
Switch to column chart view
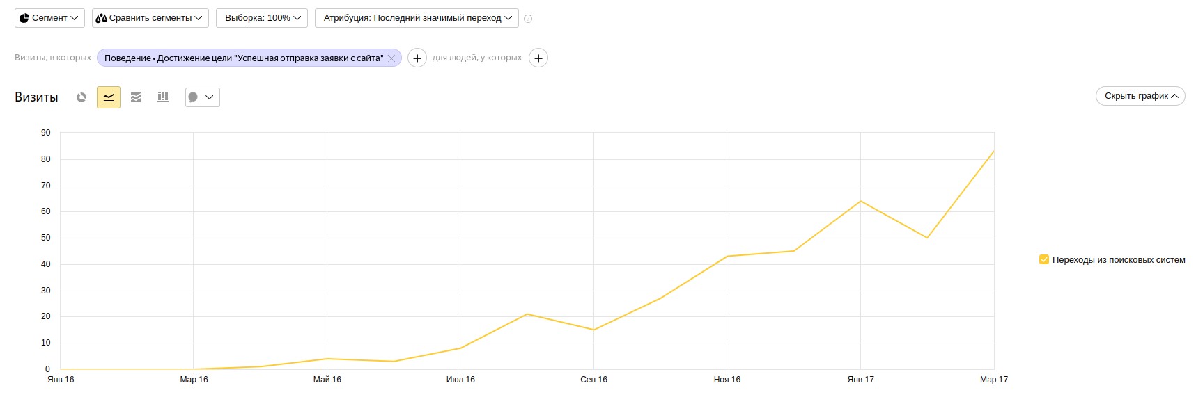tap(163, 97)
